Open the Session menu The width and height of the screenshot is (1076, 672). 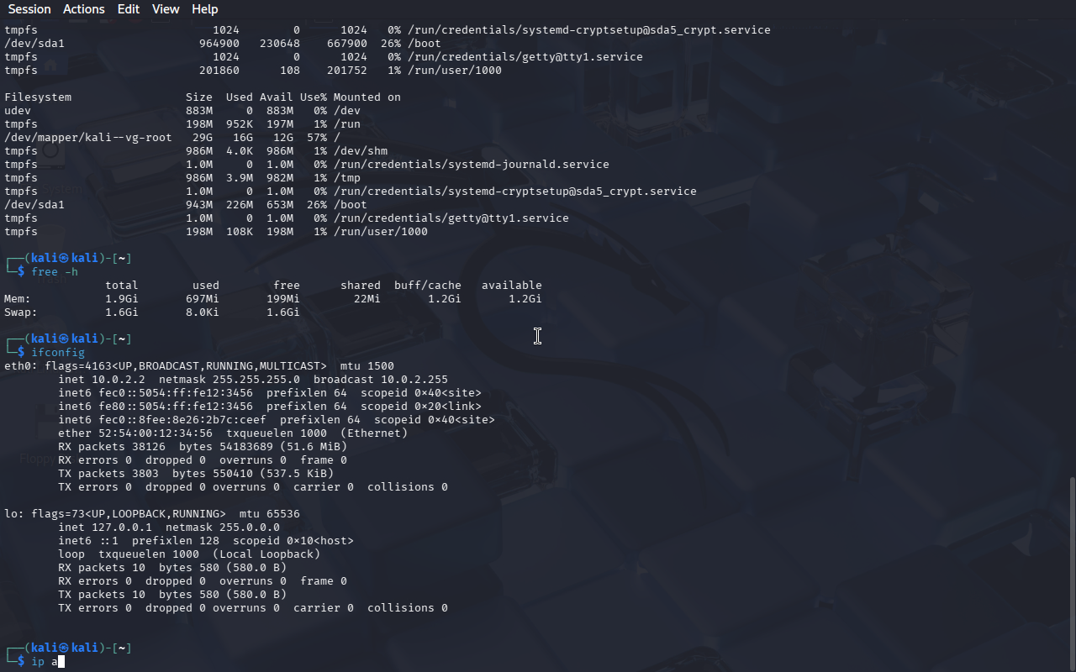point(29,9)
